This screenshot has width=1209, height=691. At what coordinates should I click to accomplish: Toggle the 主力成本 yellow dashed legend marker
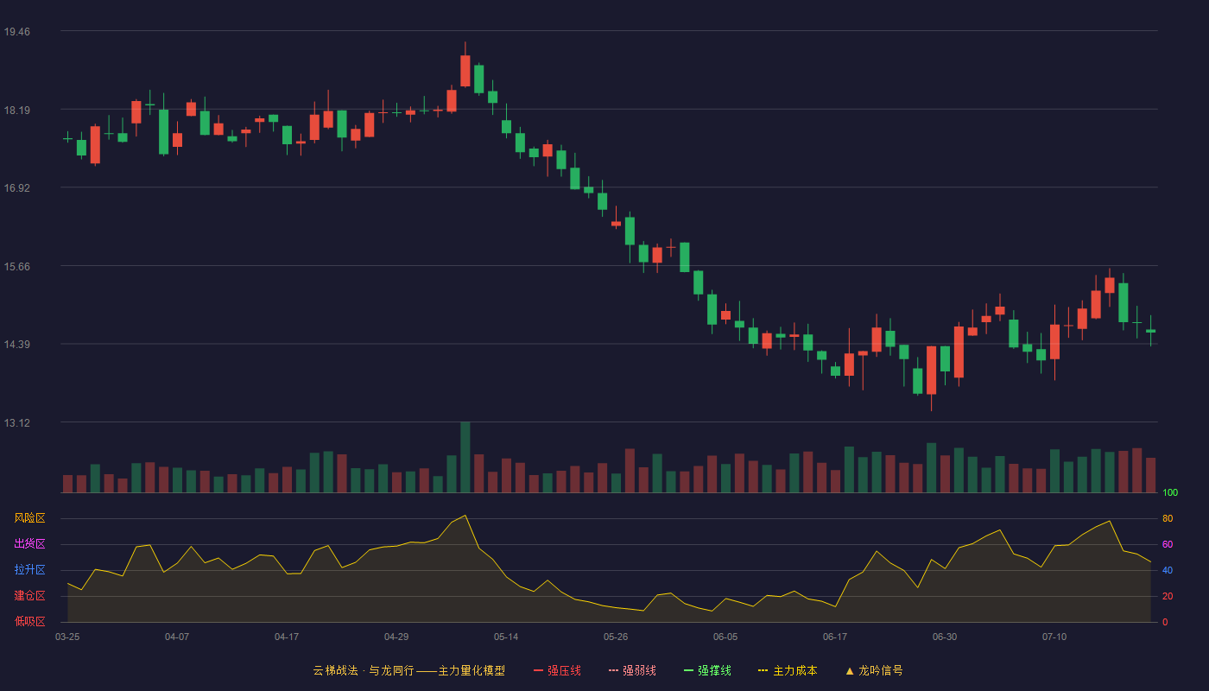pyautogui.click(x=763, y=671)
